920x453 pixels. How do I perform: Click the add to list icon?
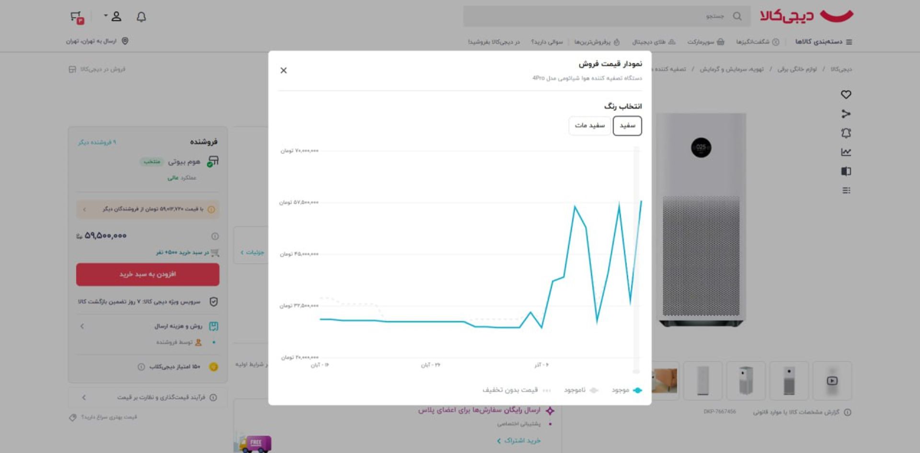point(846,191)
